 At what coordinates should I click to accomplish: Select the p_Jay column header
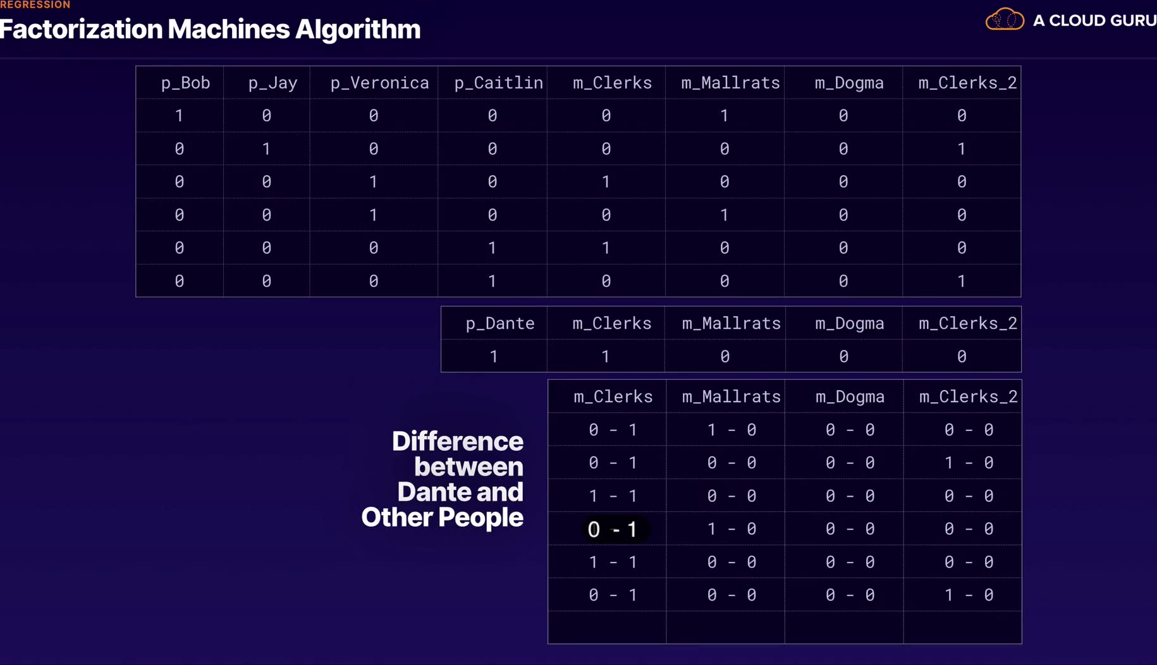click(x=272, y=83)
